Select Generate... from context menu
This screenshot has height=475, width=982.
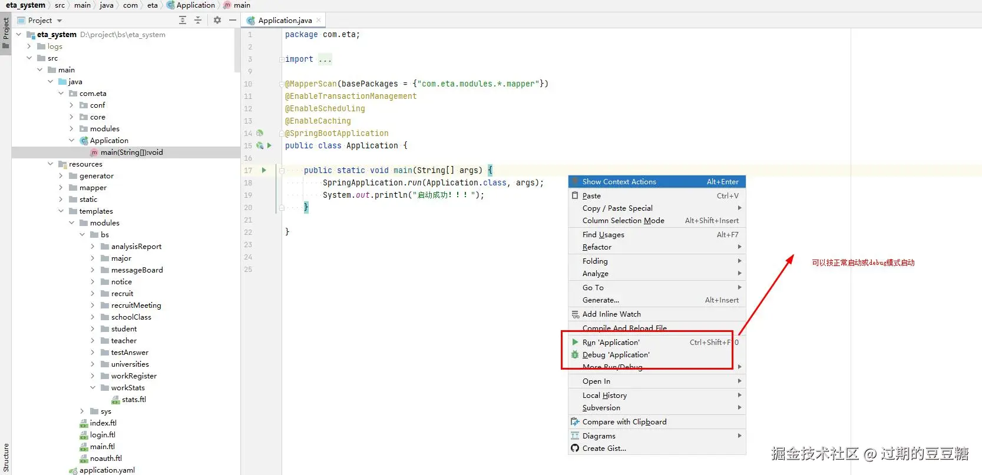(657, 300)
